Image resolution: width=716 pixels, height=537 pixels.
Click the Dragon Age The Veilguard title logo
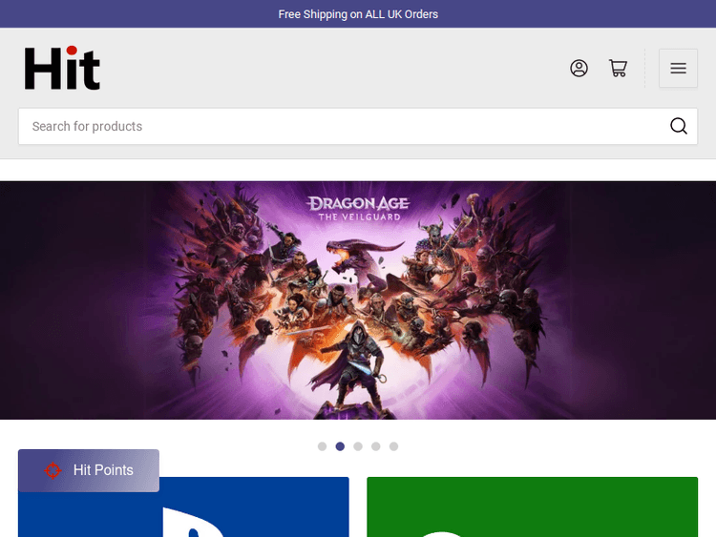tap(353, 209)
